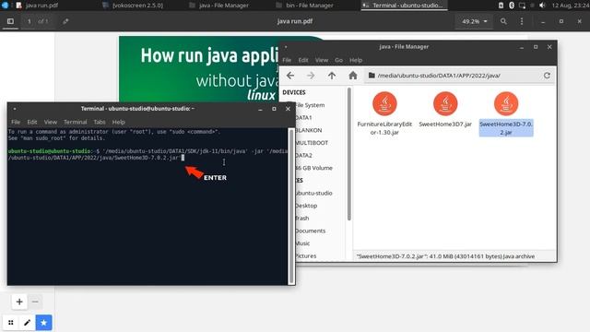Switch to Terminal - ubuntu-studio taskbar item

[x=404, y=6]
